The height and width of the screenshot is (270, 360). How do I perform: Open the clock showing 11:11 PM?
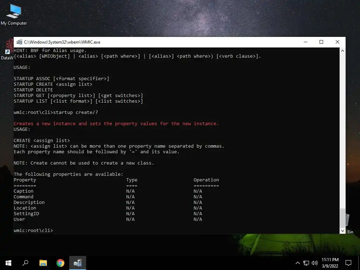coord(330,263)
